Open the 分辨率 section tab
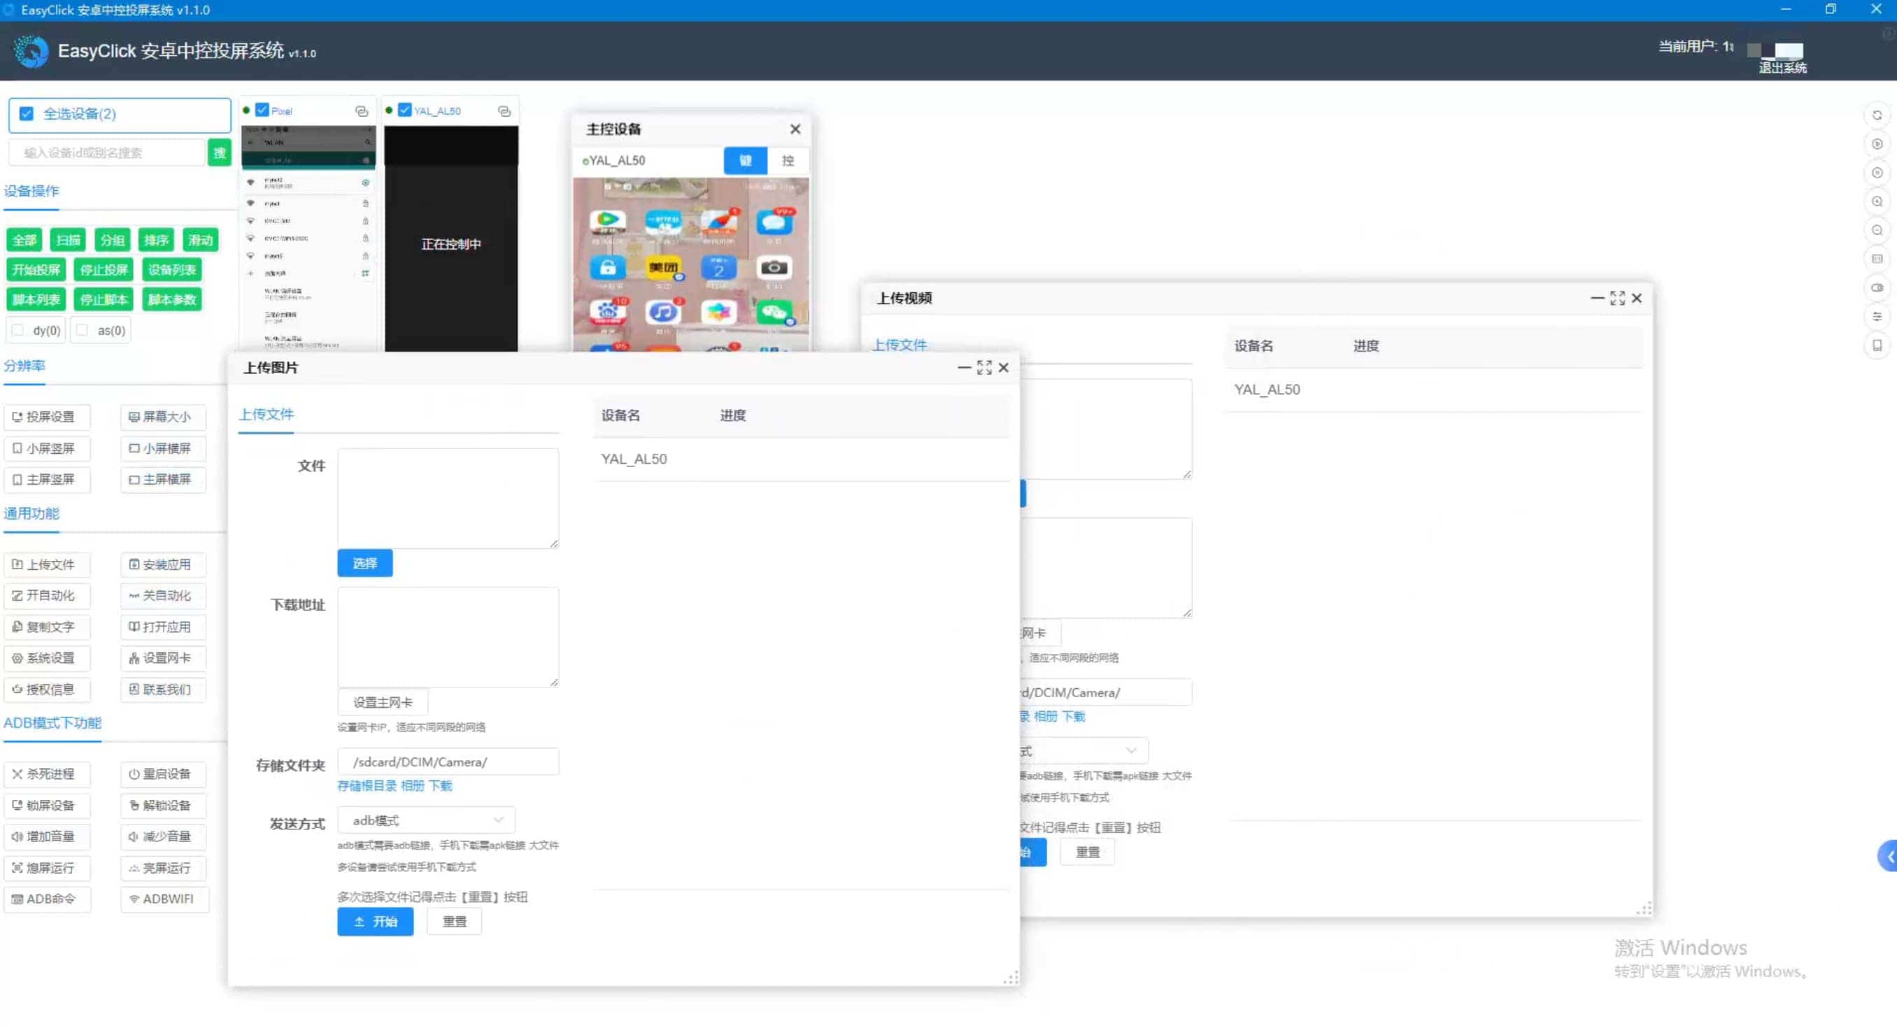The height and width of the screenshot is (1028, 1897). tap(24, 365)
